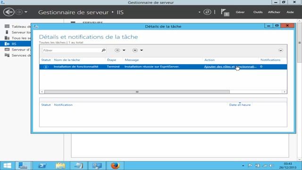Image resolution: width=302 pixels, height=170 pixels.
Task: Close the Détails de la tâche dialog
Action: pos(287,25)
